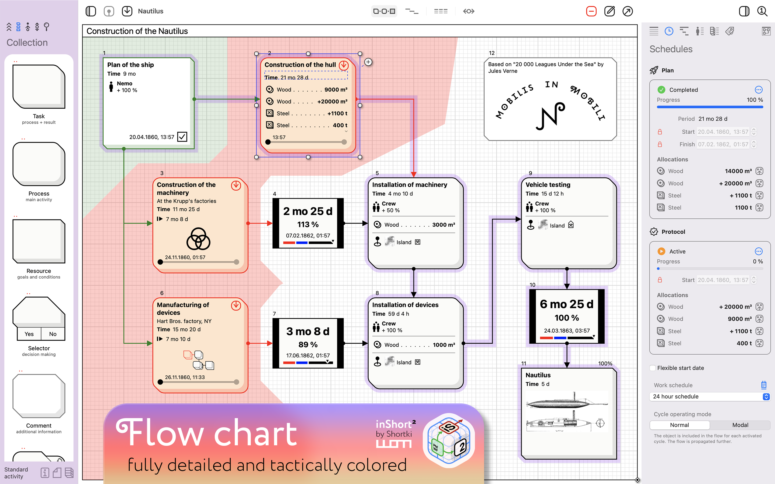Click the plus circle near the hull node
This screenshot has height=484, width=775.
coord(368,62)
